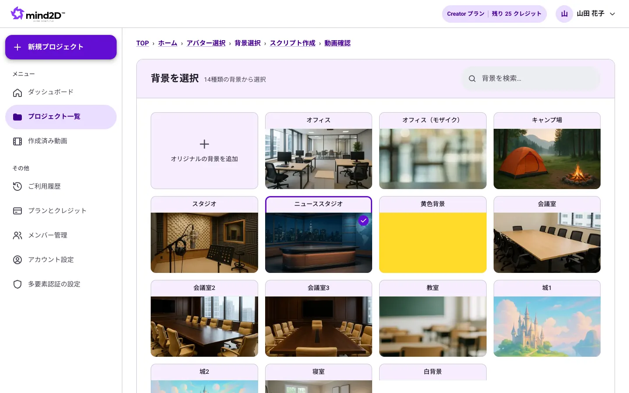This screenshot has width=629, height=393.
Task: Open account settings user icon
Action: [x=17, y=260]
